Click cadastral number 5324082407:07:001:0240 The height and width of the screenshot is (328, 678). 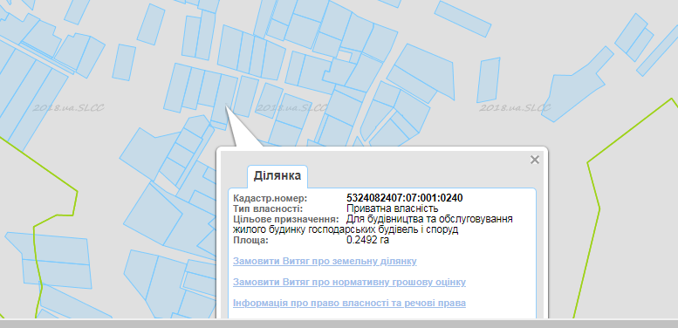[405, 198]
